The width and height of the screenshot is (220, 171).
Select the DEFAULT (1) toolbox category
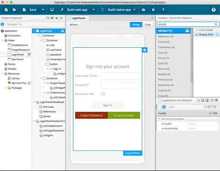[x=173, y=31]
